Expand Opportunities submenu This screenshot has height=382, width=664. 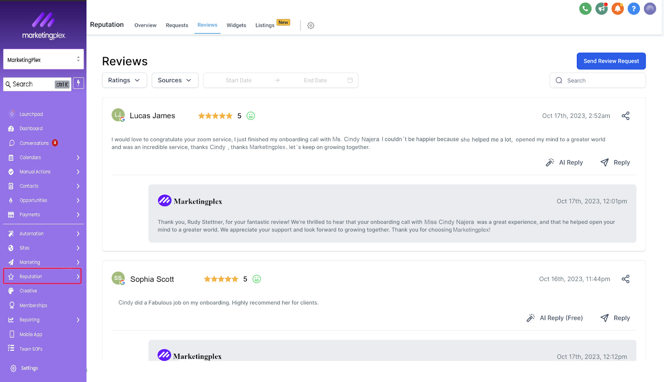tap(78, 200)
